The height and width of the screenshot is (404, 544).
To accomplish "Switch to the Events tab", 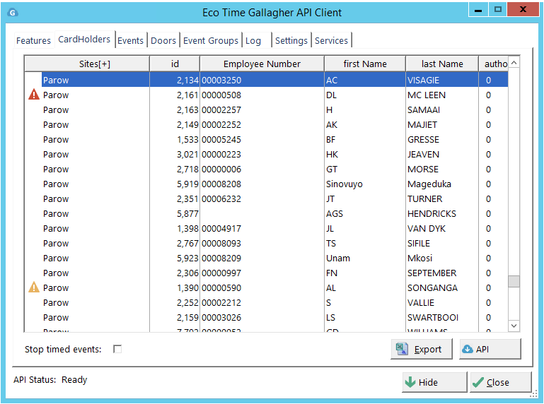I will pos(130,40).
